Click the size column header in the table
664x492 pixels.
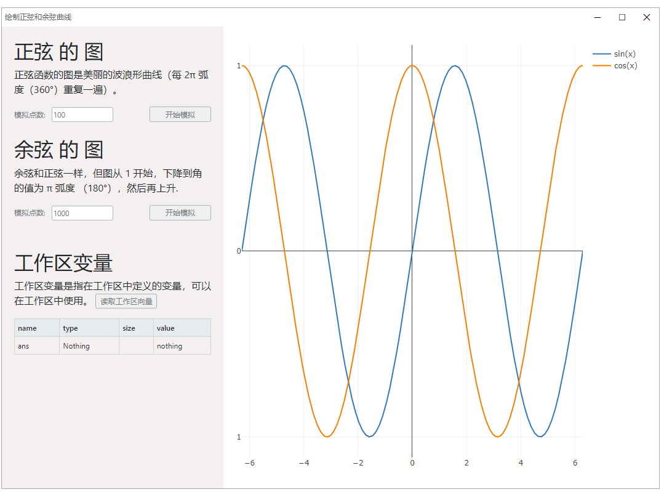[x=136, y=328]
